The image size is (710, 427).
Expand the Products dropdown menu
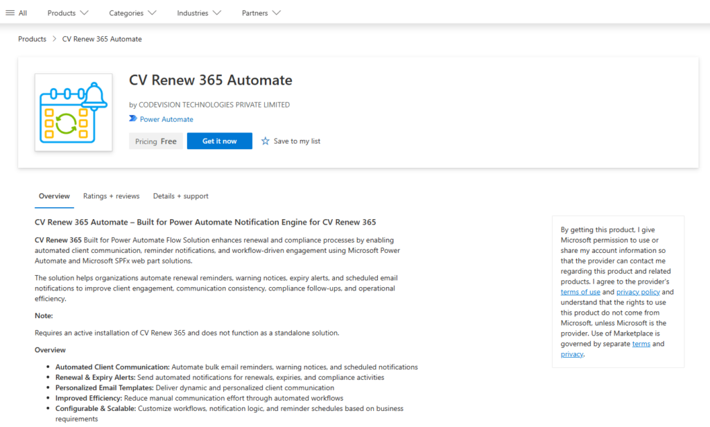68,13
